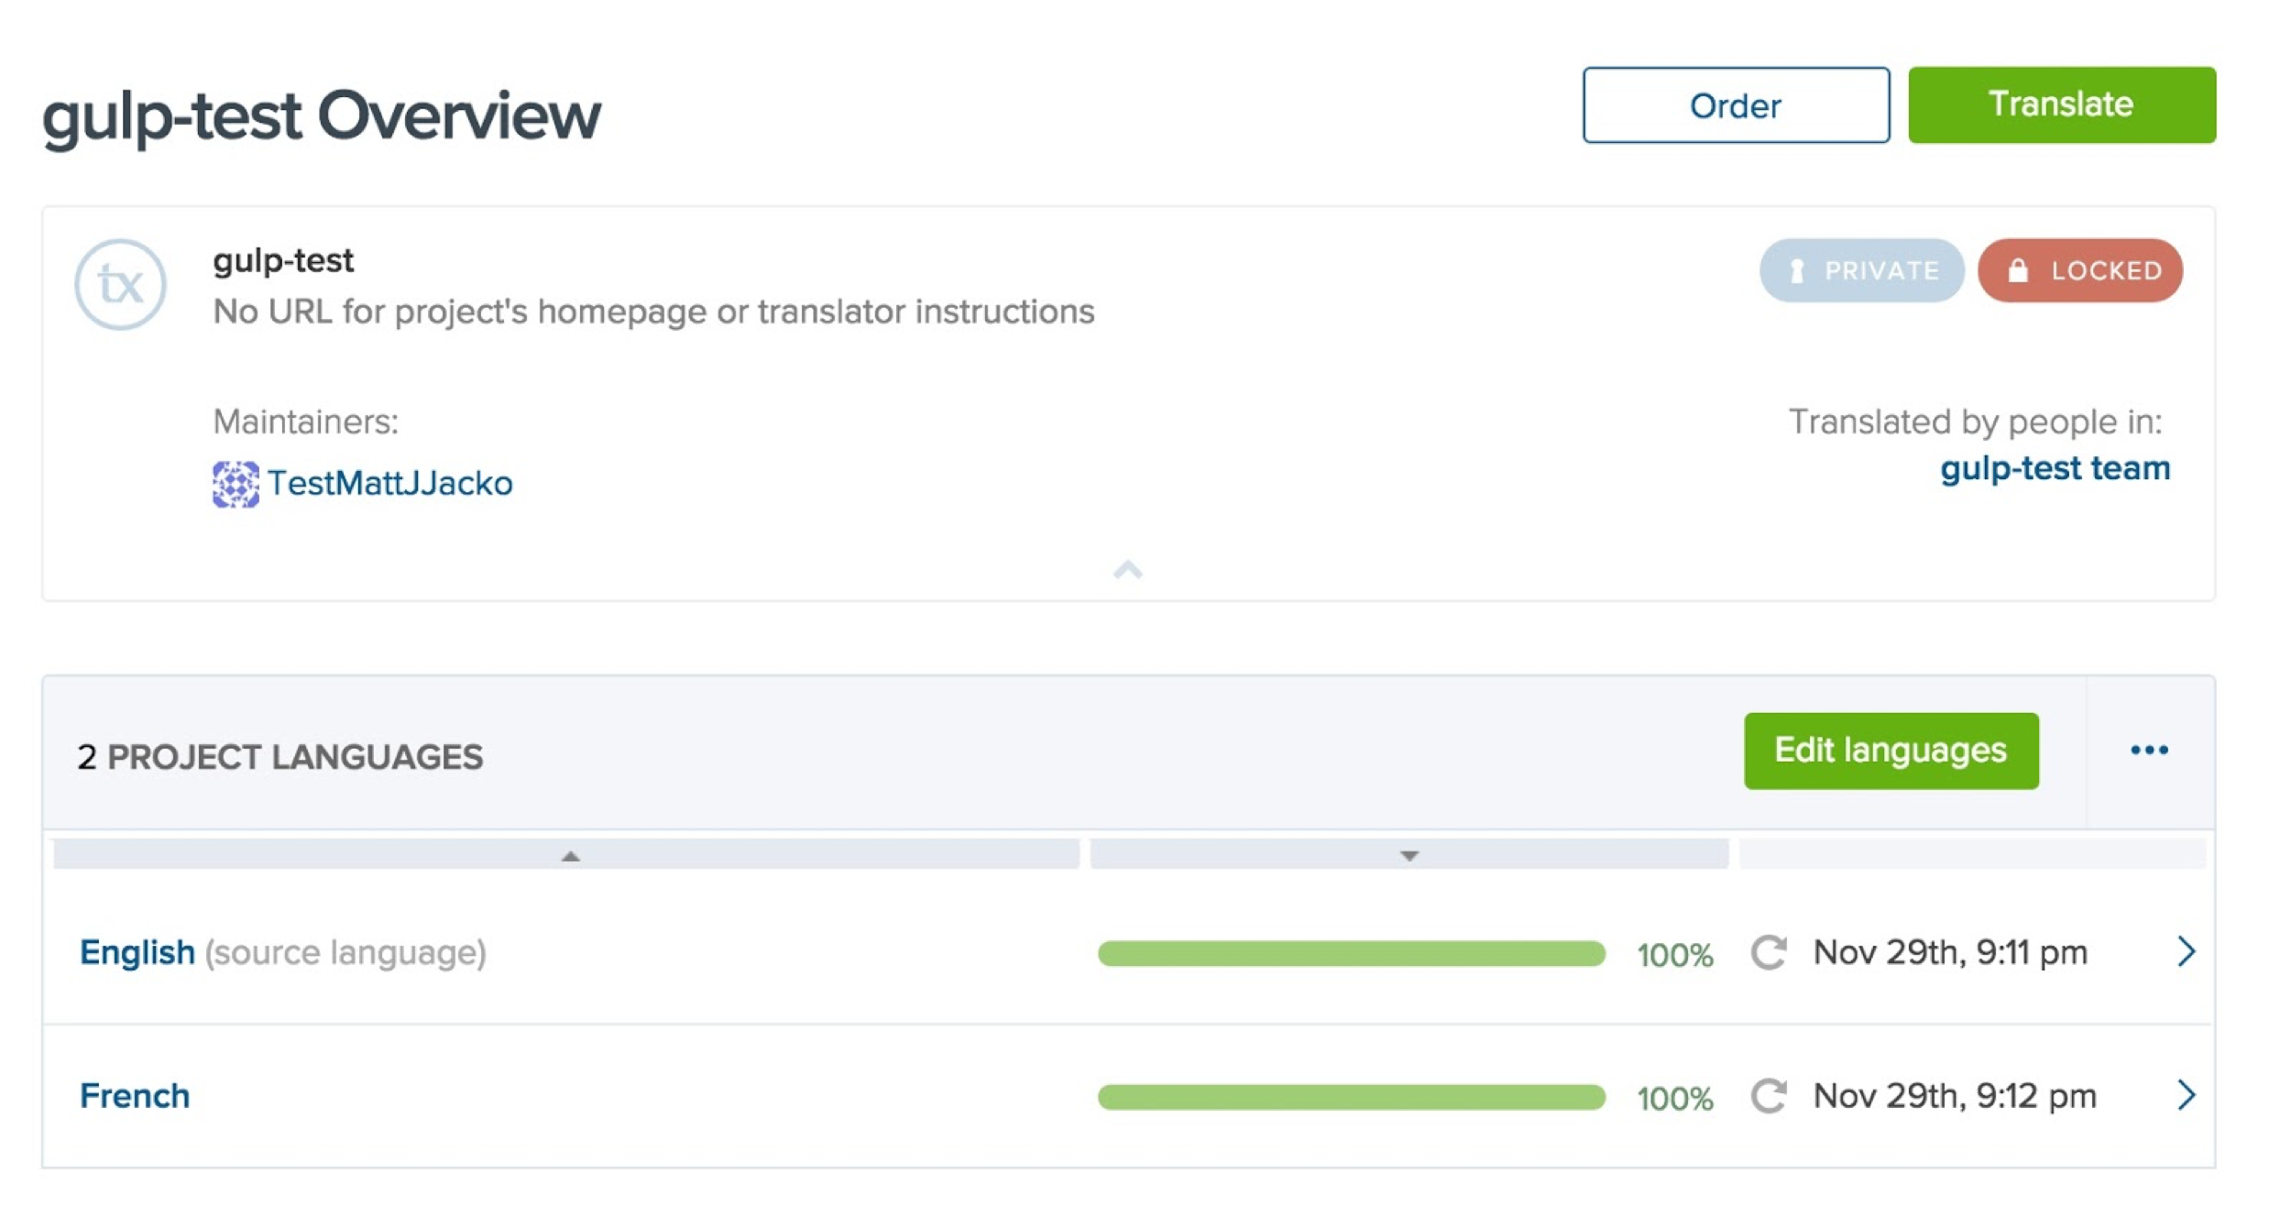Select the English source language link
Image resolution: width=2291 pixels, height=1228 pixels.
137,953
